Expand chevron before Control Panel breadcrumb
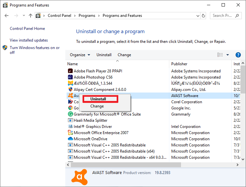The image size is (246, 187). click(x=44, y=16)
